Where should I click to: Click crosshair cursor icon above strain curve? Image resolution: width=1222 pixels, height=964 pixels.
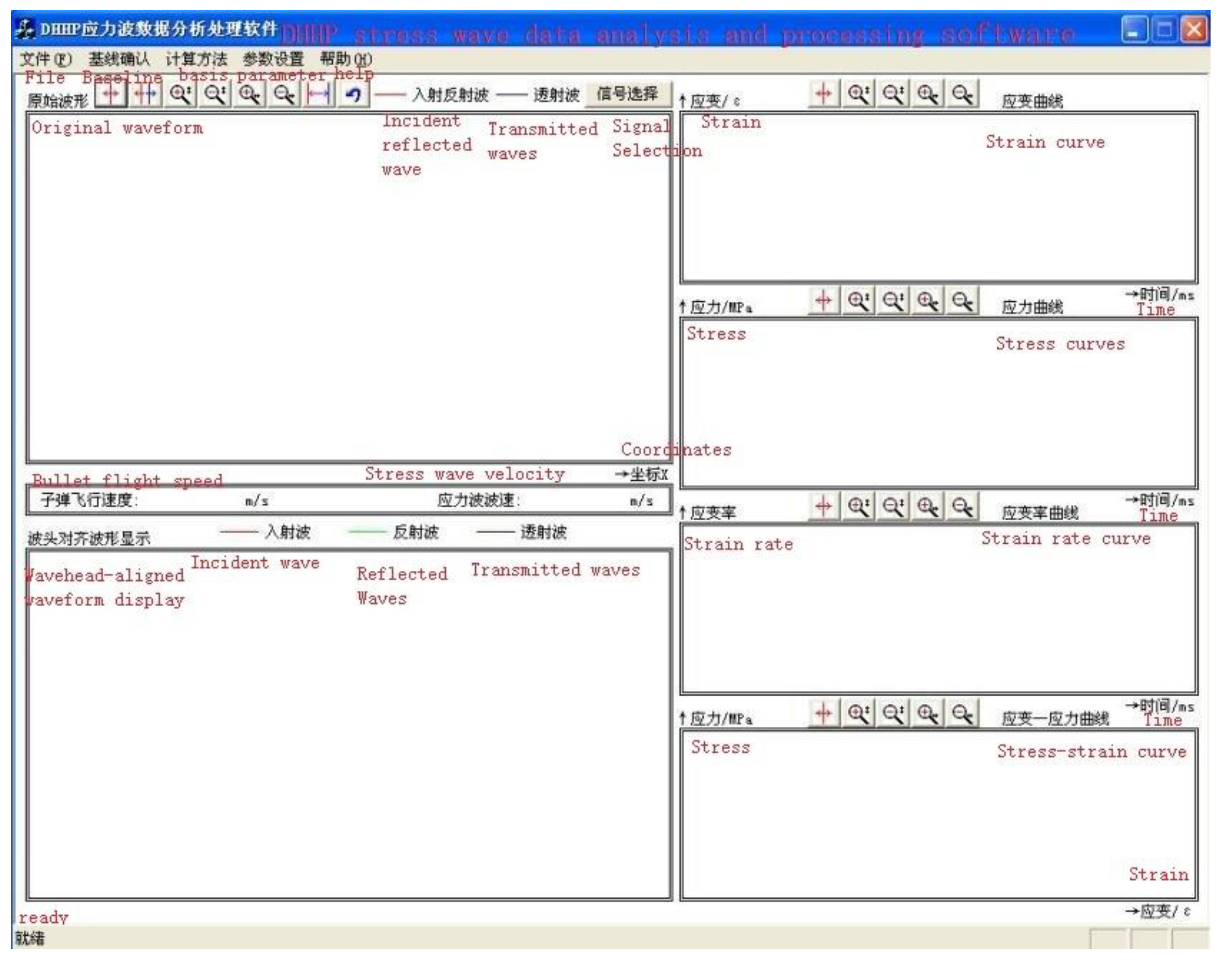point(824,93)
